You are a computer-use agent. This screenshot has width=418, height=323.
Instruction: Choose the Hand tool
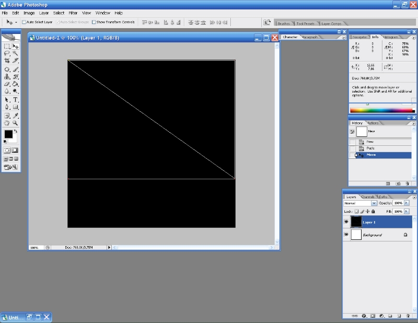click(x=7, y=123)
